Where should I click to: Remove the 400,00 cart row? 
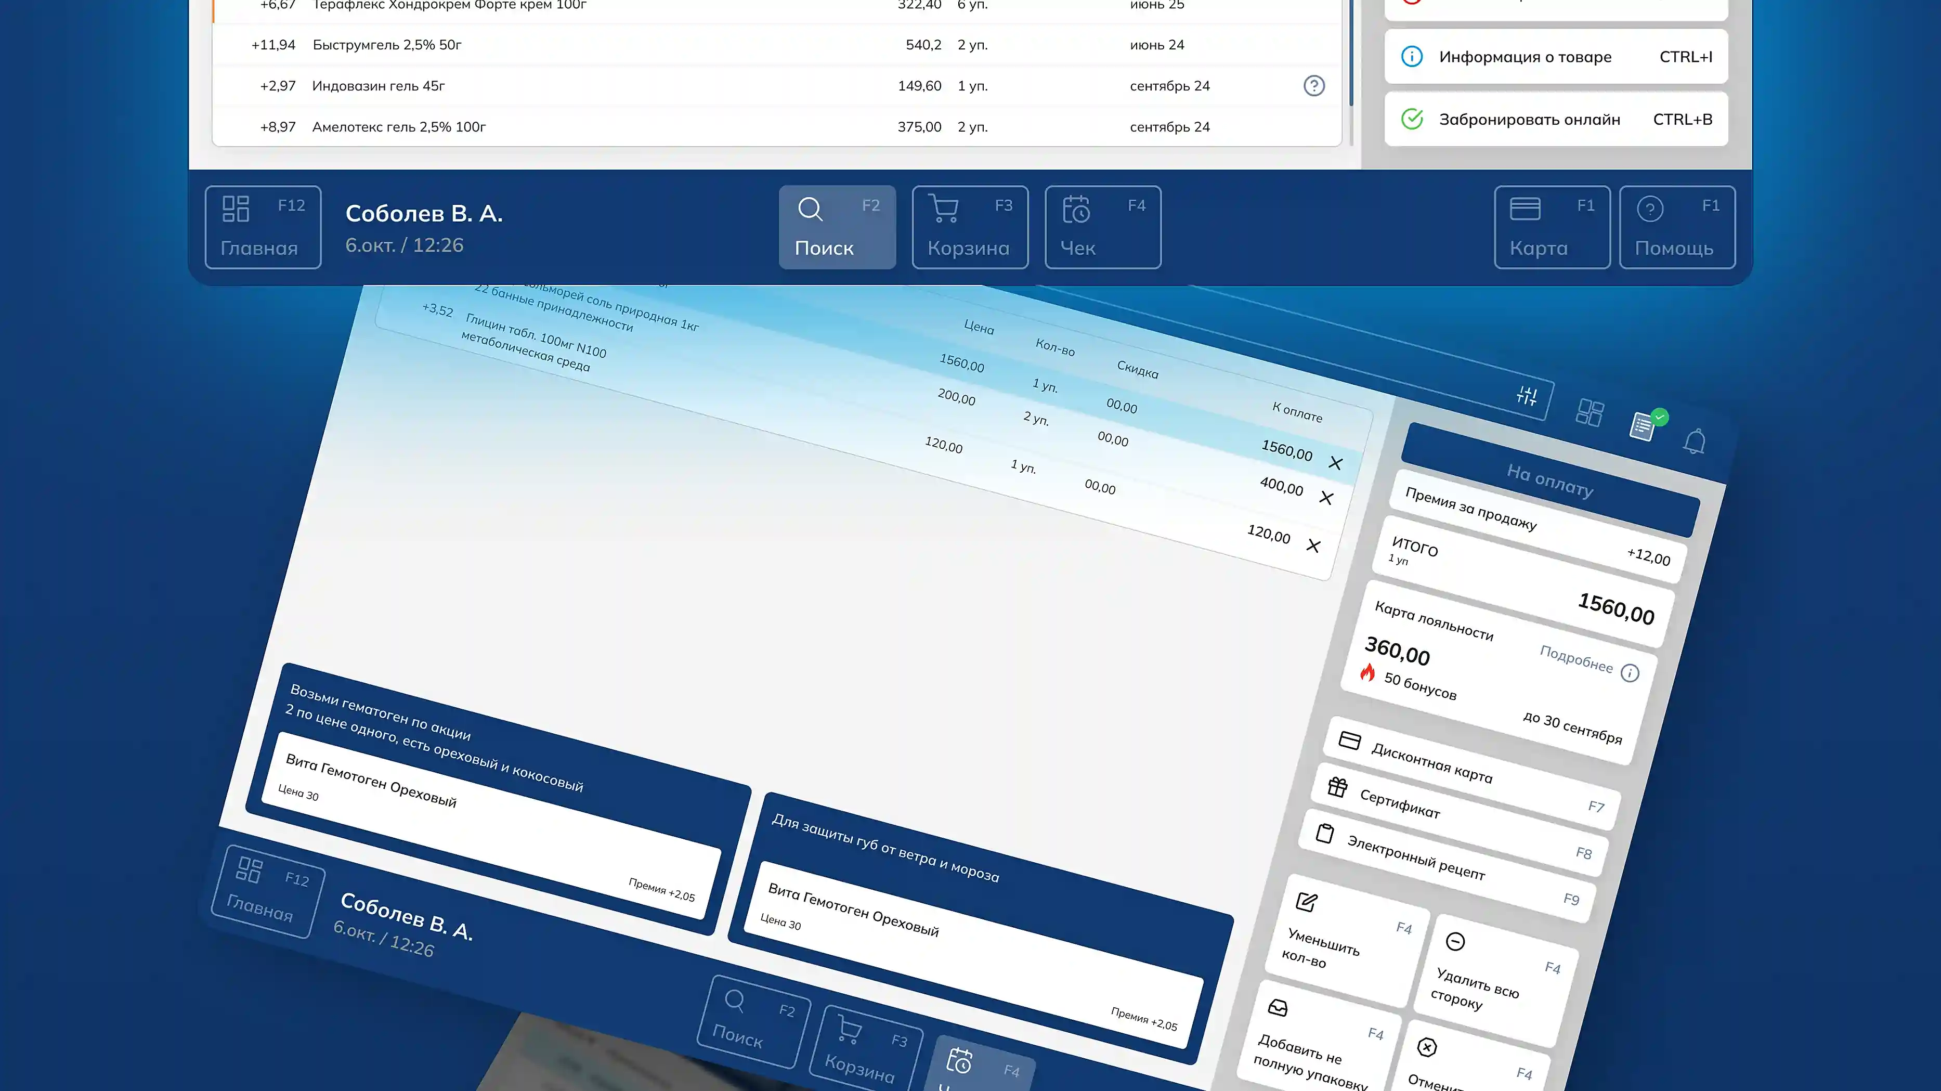coord(1326,498)
